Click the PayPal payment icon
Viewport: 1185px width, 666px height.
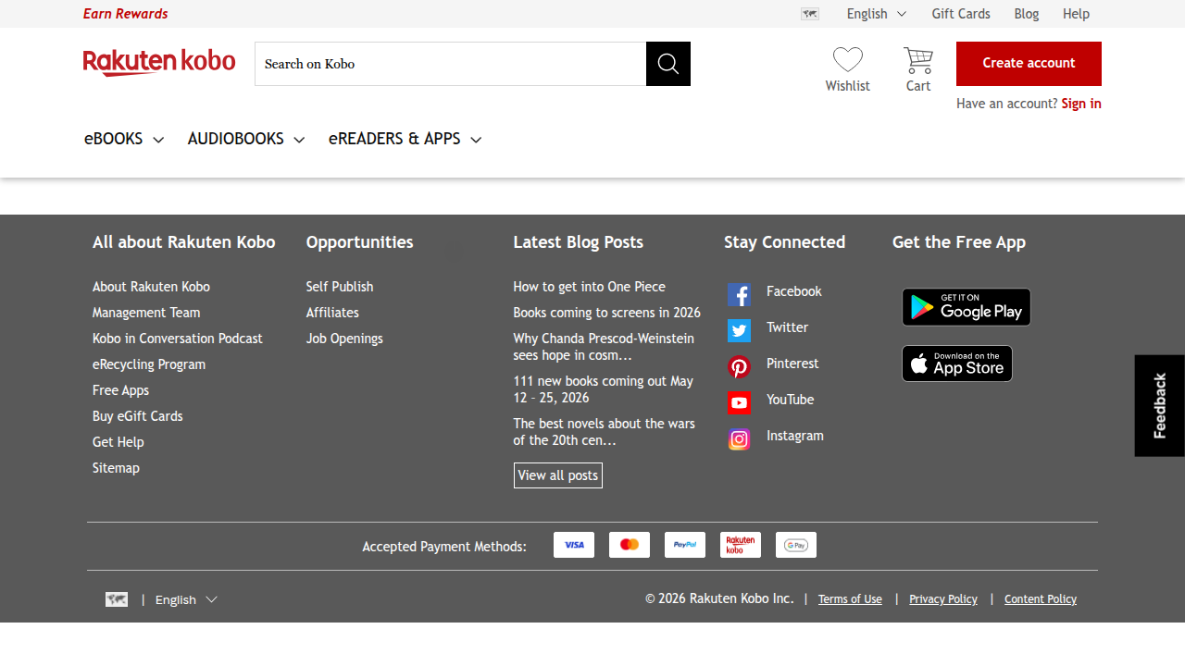click(685, 545)
